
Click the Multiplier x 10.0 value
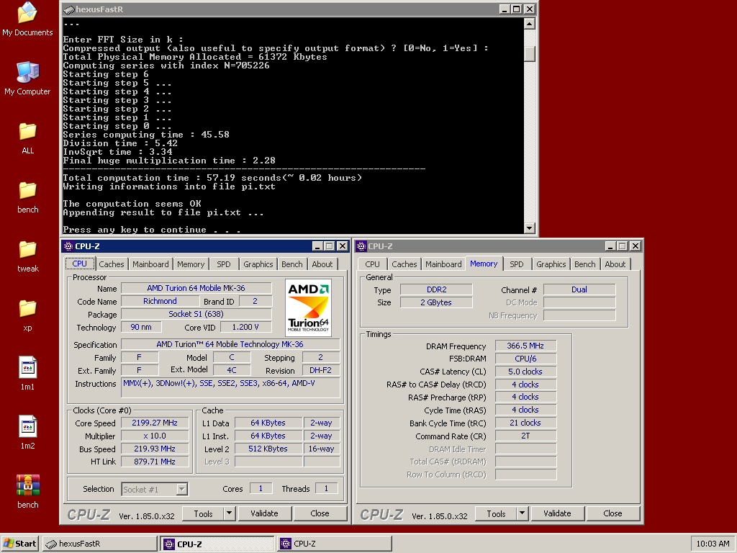pos(155,436)
